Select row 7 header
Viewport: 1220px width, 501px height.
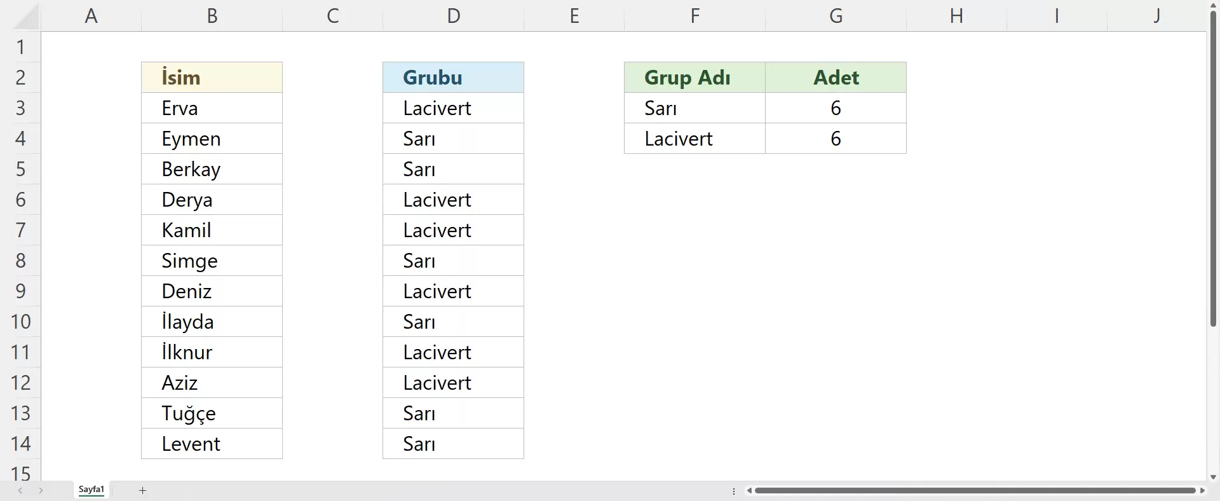pyautogui.click(x=20, y=230)
